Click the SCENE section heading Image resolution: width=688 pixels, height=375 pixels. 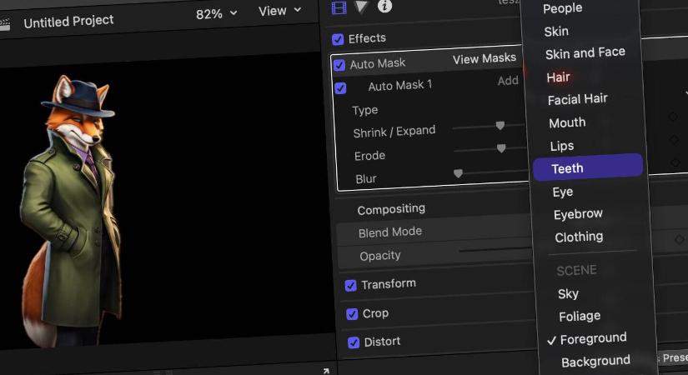[x=576, y=270]
